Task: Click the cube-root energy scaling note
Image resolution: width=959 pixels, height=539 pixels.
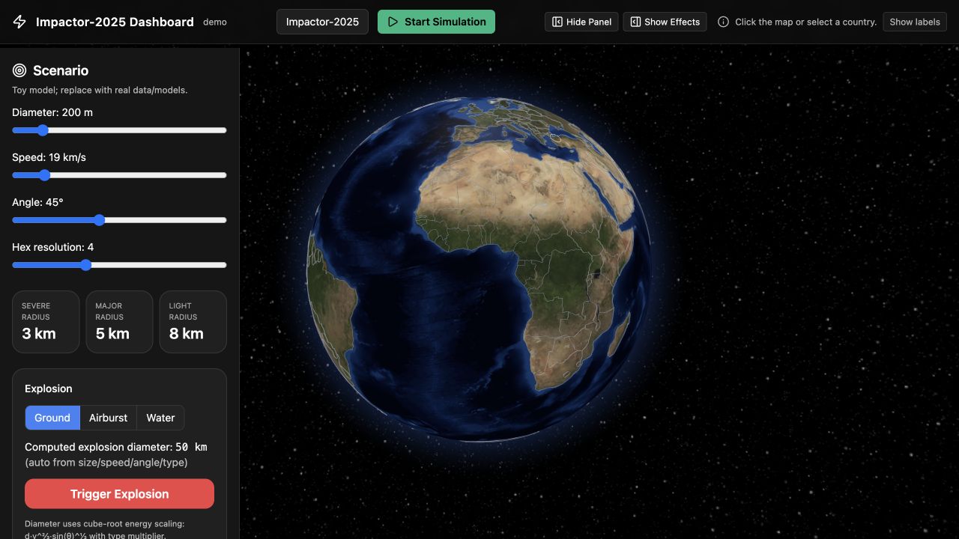Action: (x=105, y=529)
